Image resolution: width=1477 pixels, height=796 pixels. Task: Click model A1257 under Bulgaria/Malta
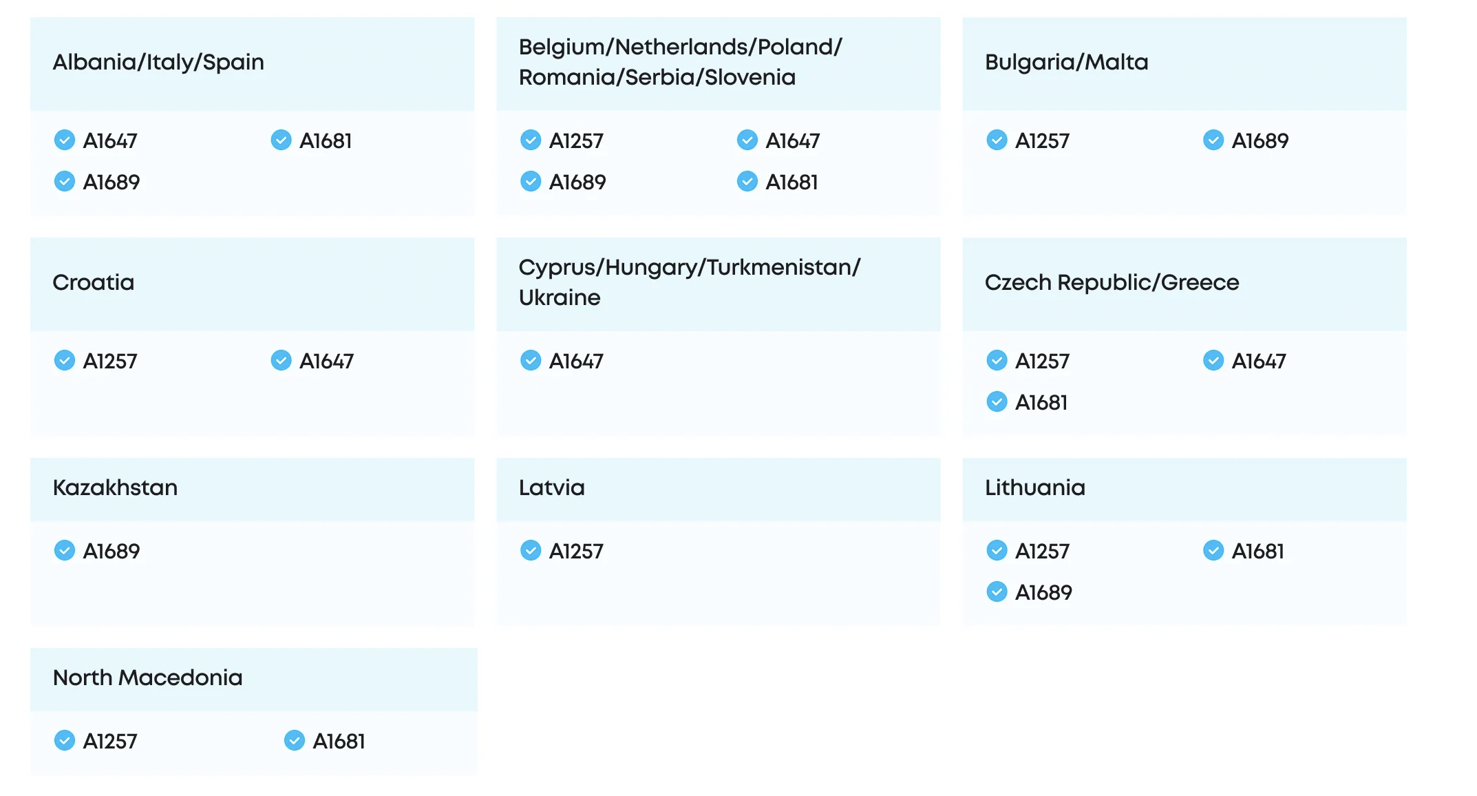pyautogui.click(x=1042, y=140)
